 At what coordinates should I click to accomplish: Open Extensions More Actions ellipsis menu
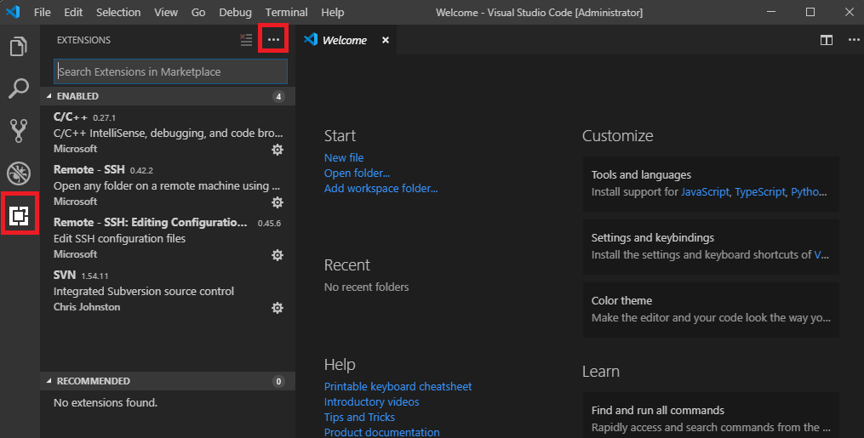point(274,40)
